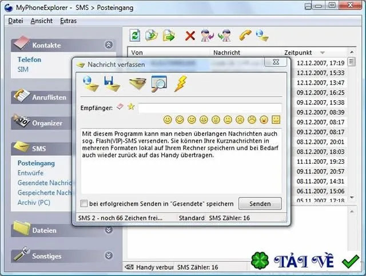The height and width of the screenshot is (276, 366).
Task: Click the pink phonebook icon beside Empfänger
Action: [x=120, y=107]
